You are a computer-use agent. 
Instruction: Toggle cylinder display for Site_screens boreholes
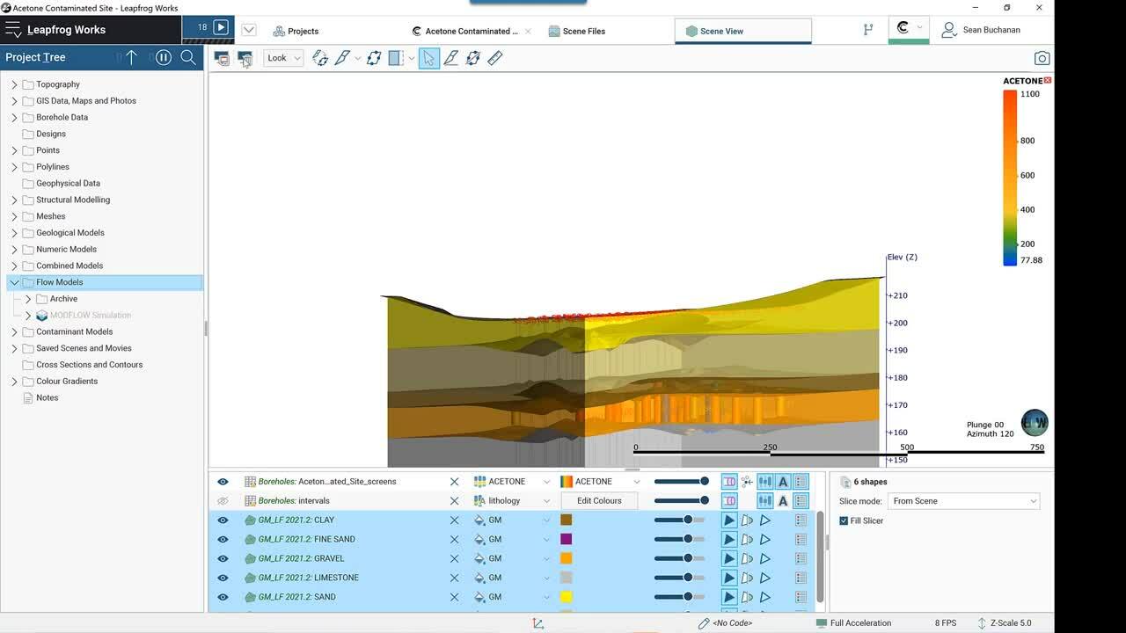point(729,482)
